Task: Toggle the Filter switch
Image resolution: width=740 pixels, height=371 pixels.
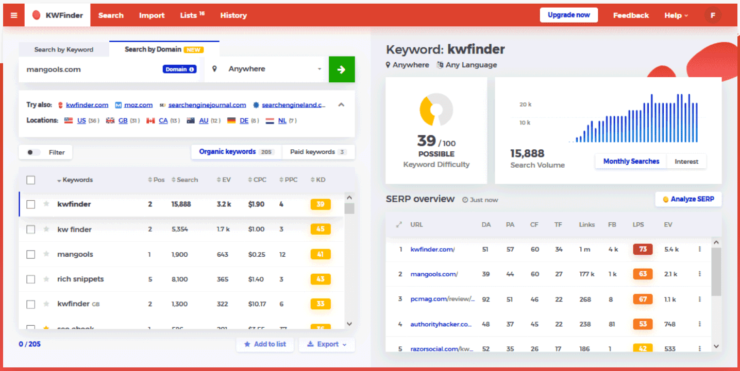Action: click(34, 152)
